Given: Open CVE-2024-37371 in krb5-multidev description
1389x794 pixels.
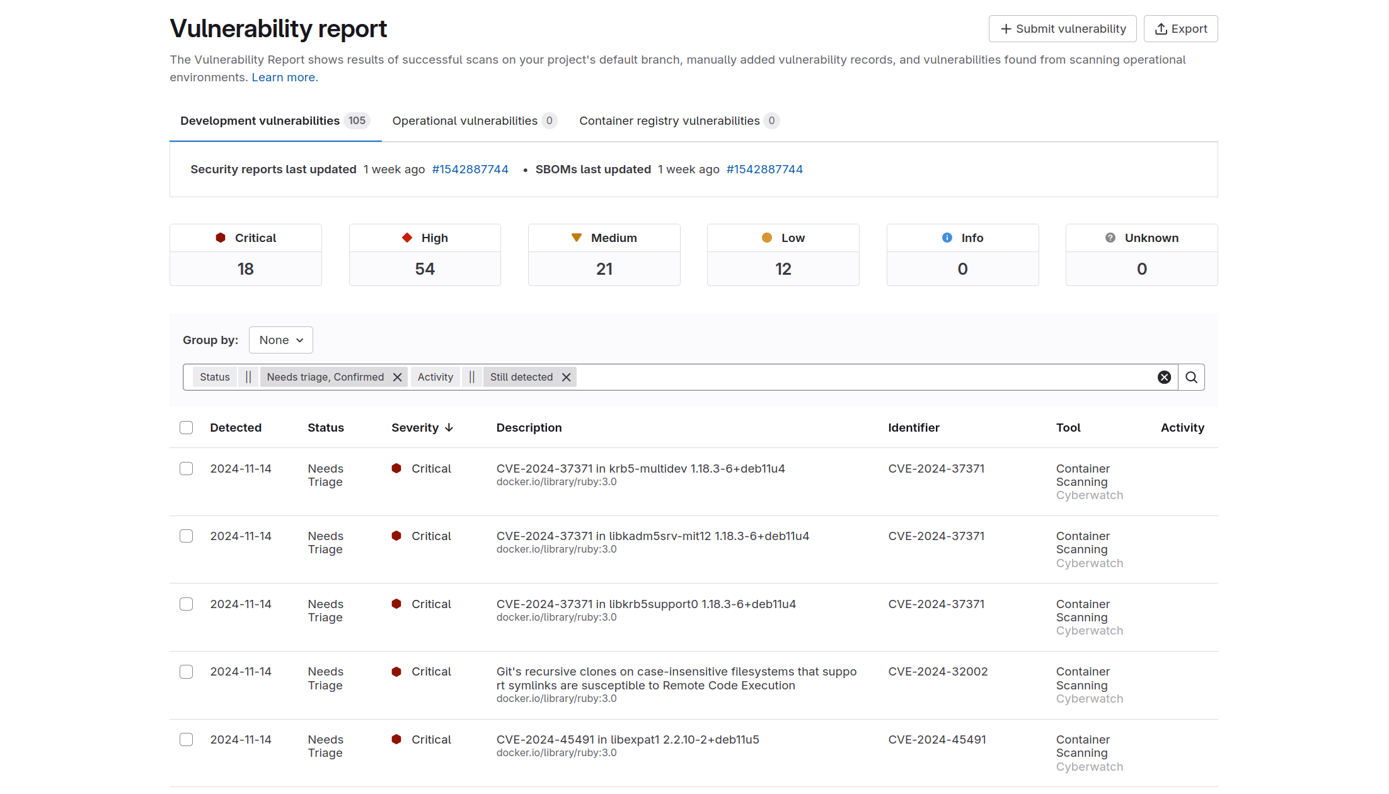Looking at the screenshot, I should point(640,469).
